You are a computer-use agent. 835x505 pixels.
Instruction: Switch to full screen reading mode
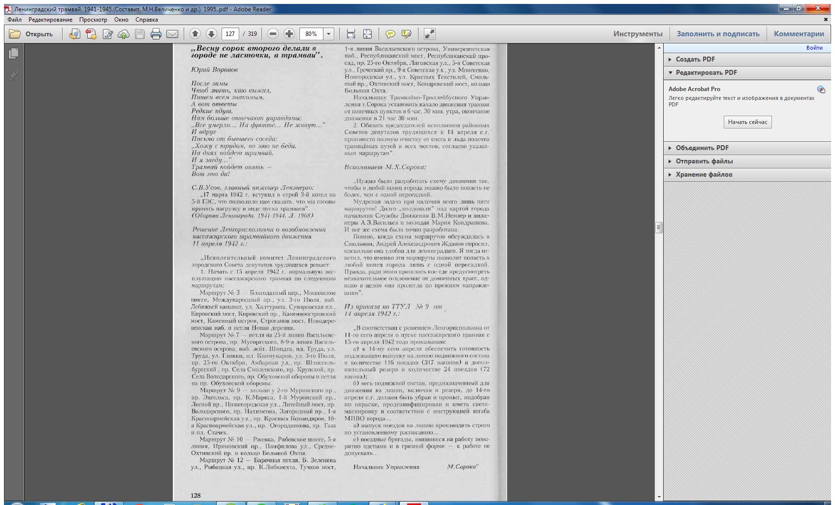(430, 34)
